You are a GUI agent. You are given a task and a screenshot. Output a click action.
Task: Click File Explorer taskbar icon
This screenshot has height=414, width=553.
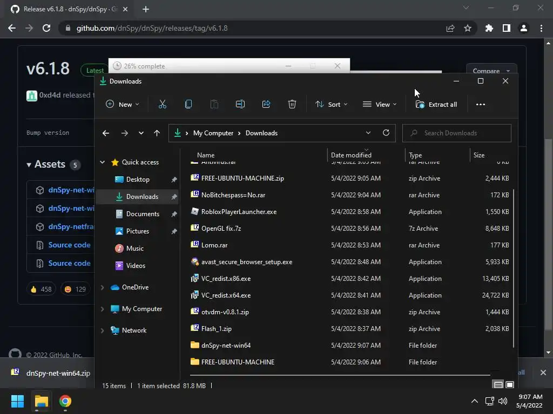(41, 401)
